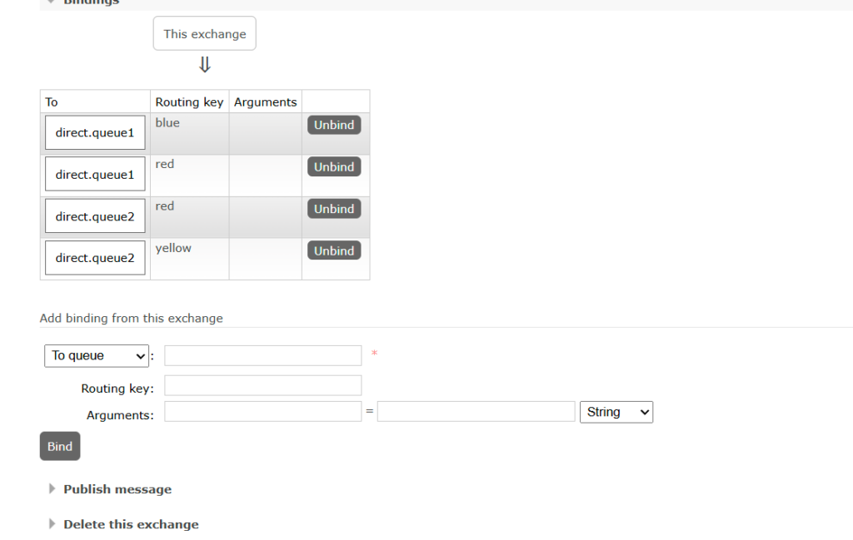The width and height of the screenshot is (853, 540).
Task: Unbind direct.queue2 with routing key red
Action: click(x=334, y=209)
